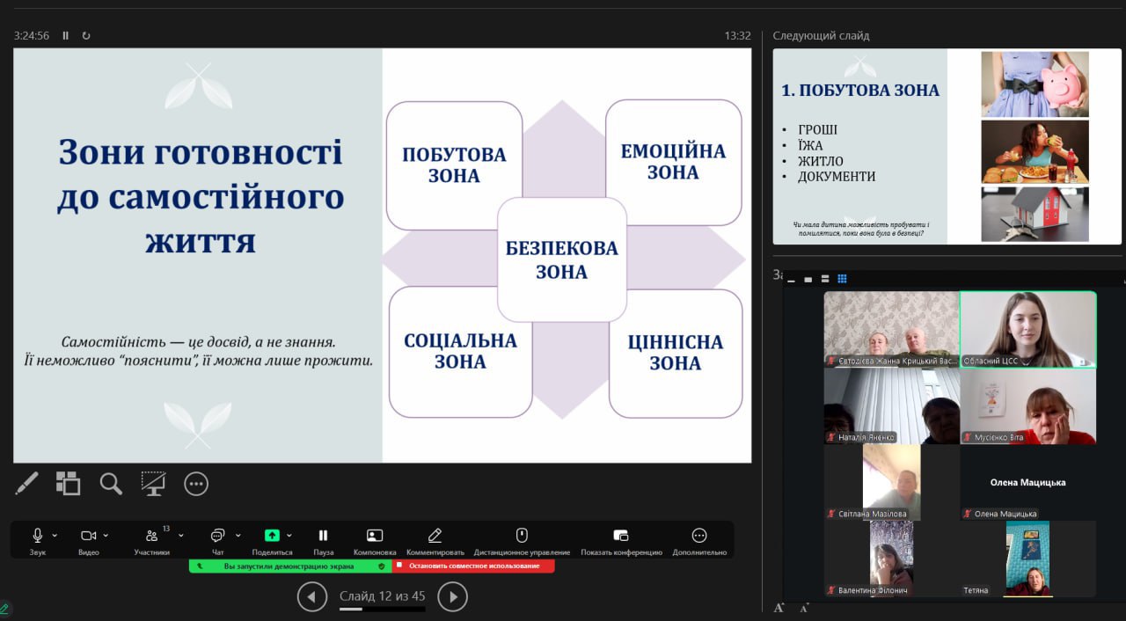Expand the share options arrow beside Поделиться
This screenshot has width=1126, height=621.
(289, 535)
